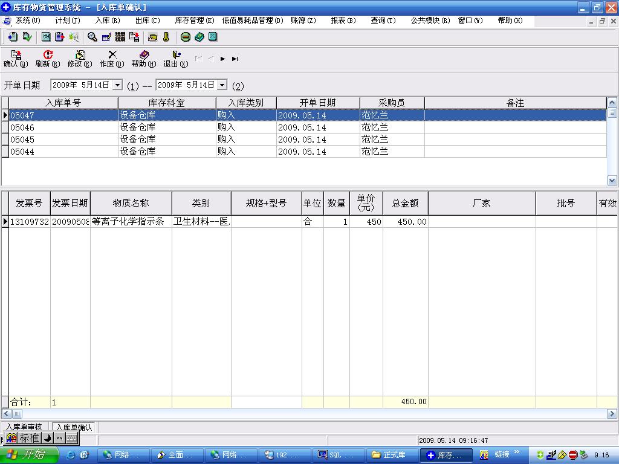Open the SQL taskbar item

coord(337,455)
